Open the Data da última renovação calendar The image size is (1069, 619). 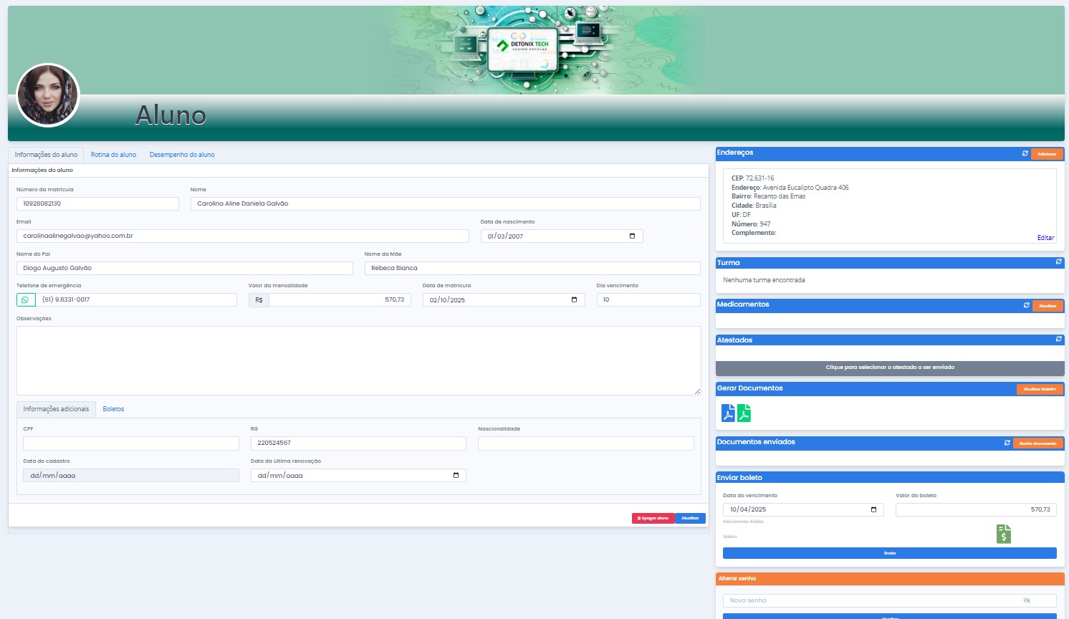point(456,475)
